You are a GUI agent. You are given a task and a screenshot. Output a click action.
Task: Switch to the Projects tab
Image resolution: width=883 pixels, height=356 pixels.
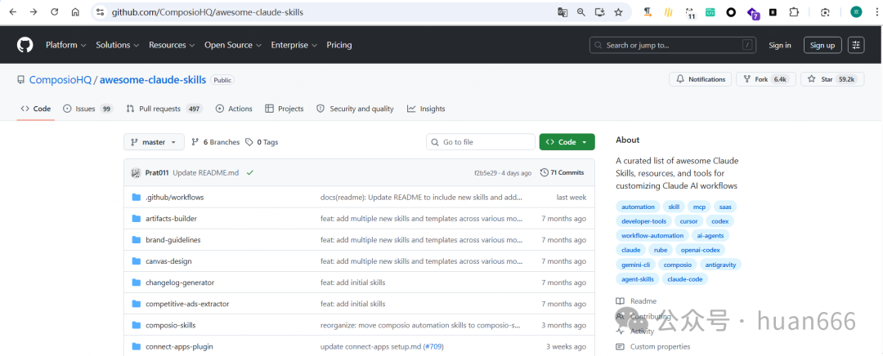point(285,109)
